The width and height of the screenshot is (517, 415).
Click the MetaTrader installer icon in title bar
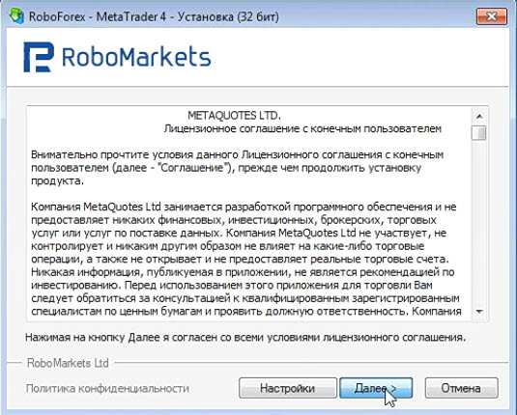15,15
